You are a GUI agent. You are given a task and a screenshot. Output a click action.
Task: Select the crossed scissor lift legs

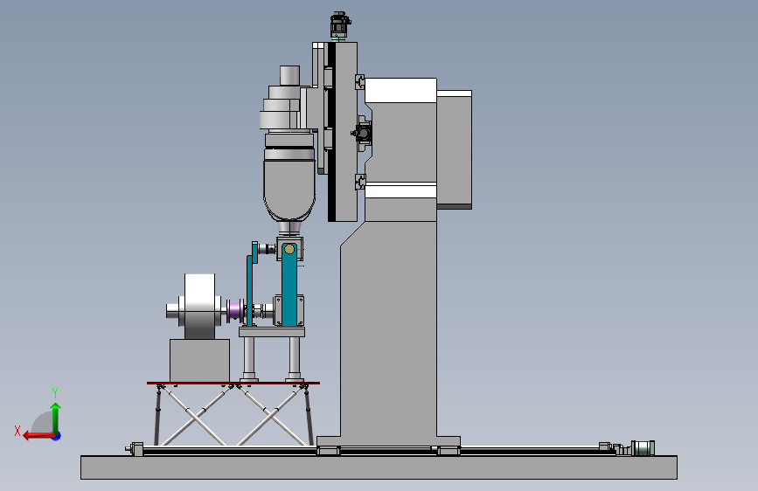click(233, 415)
